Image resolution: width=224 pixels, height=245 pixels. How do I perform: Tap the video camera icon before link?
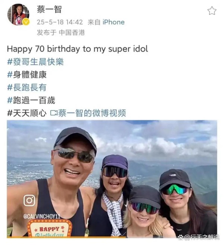point(54,113)
